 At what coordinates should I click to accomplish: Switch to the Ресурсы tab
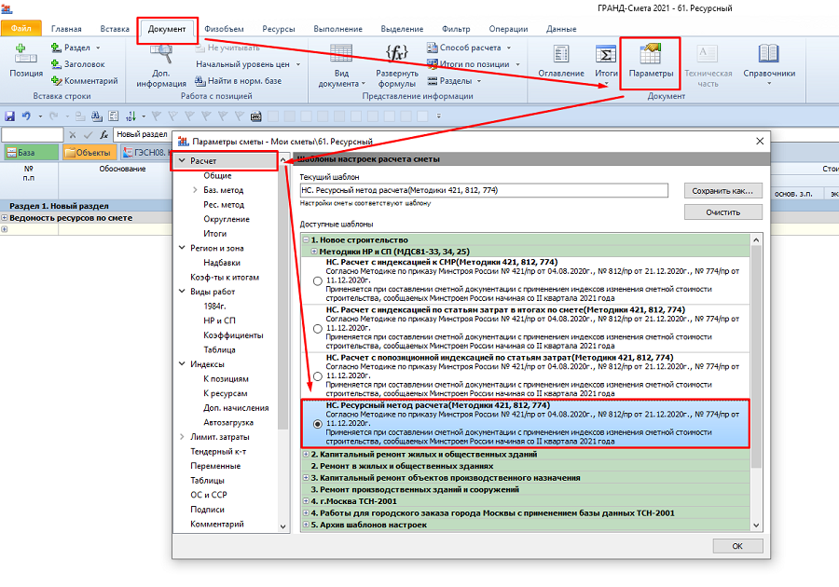point(278,29)
